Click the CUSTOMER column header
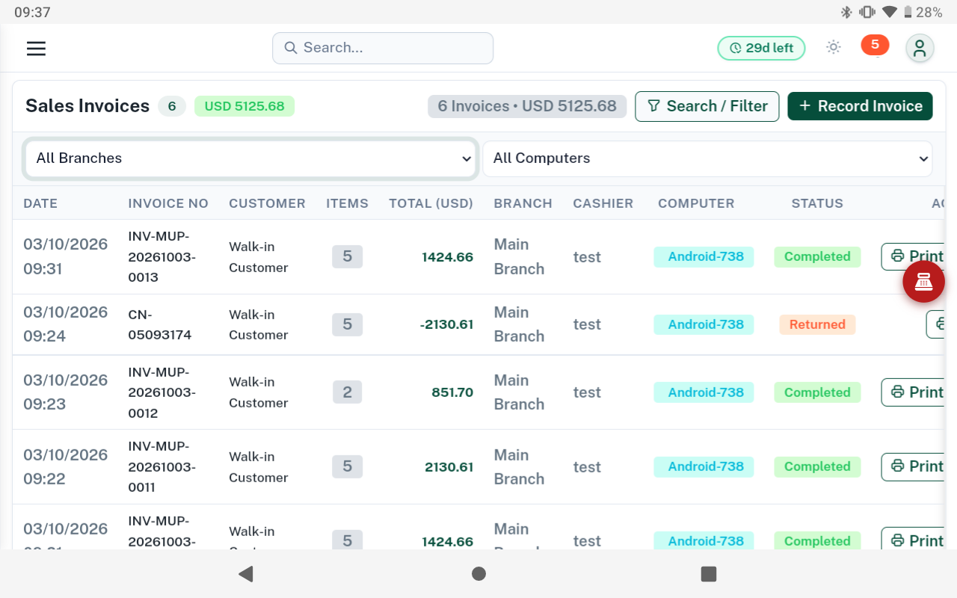 point(267,203)
